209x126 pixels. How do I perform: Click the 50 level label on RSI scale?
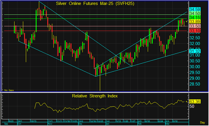(192, 106)
